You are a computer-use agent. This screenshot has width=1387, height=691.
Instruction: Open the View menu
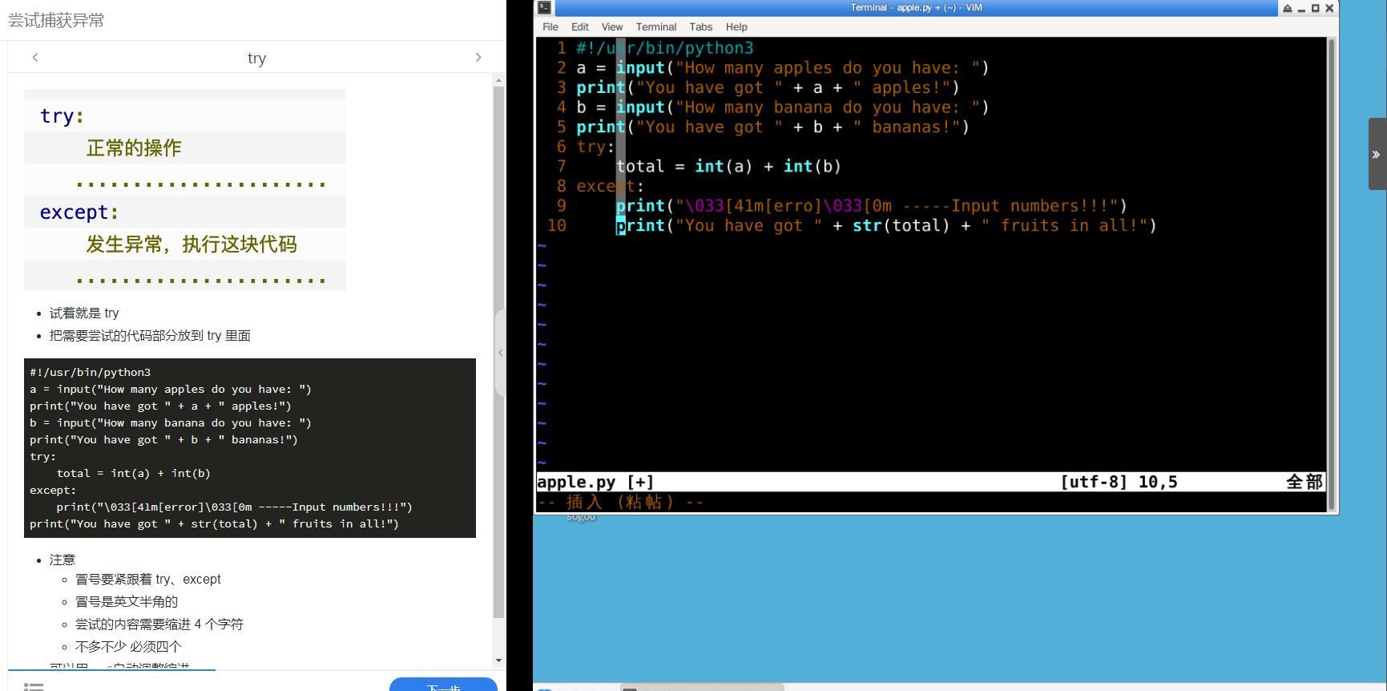click(x=612, y=26)
